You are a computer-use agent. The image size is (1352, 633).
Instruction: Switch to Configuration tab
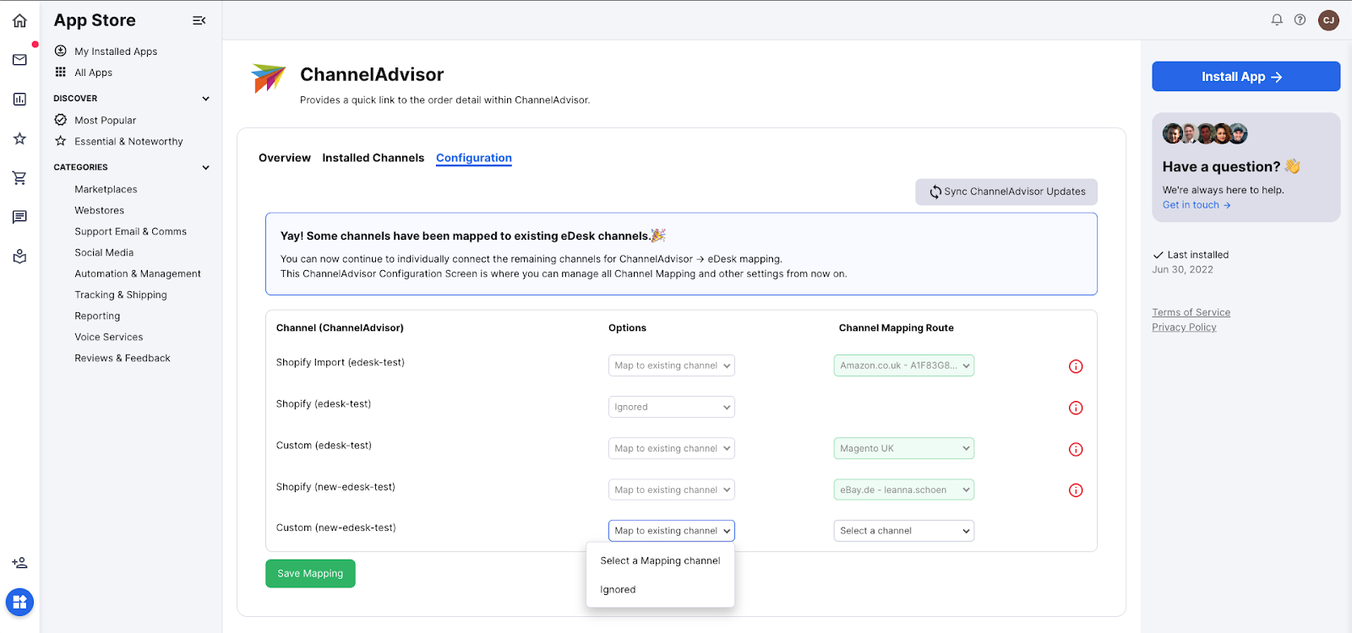coord(474,158)
